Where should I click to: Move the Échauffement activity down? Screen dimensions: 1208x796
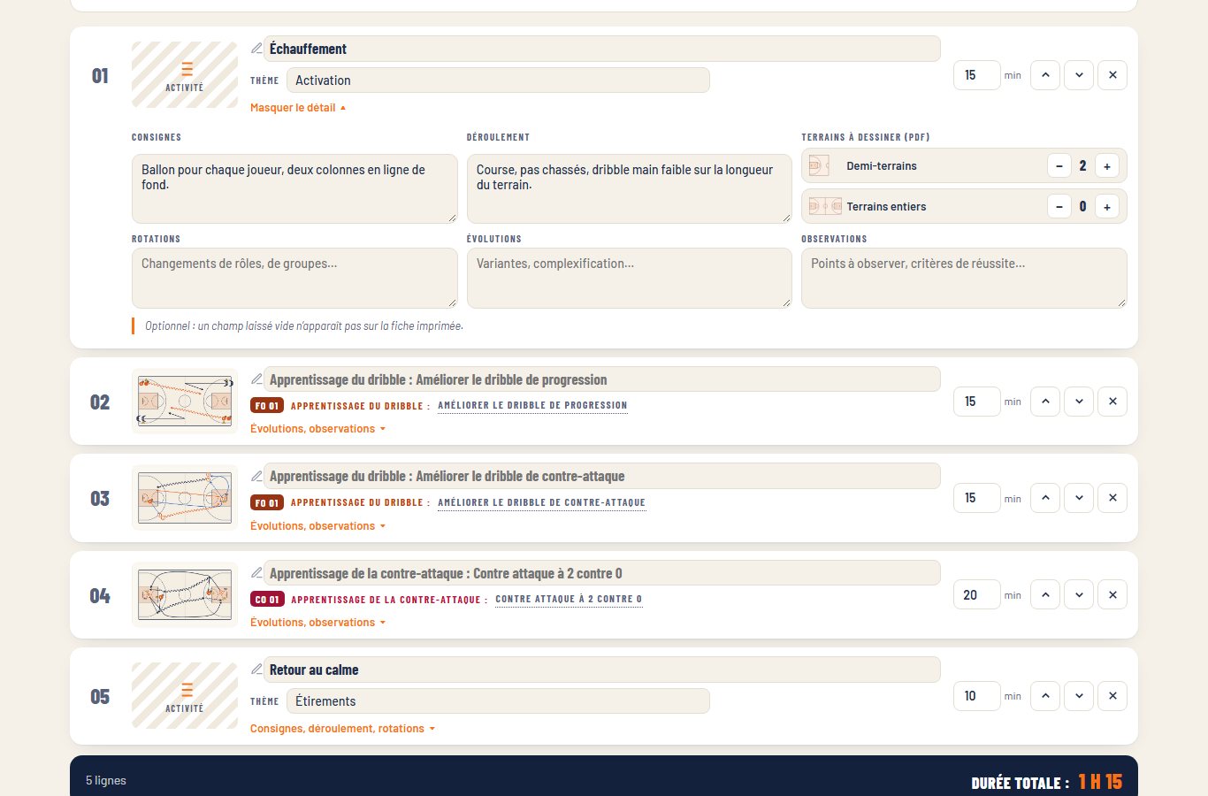click(1079, 75)
